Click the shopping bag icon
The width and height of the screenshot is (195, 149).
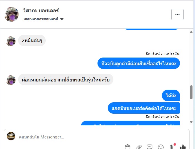[x=128, y=146]
